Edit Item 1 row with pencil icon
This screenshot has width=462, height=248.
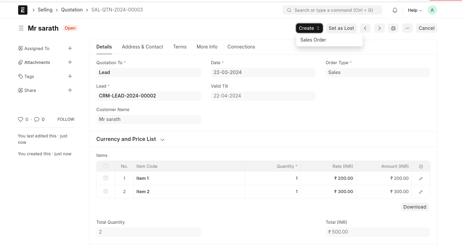tap(421, 178)
